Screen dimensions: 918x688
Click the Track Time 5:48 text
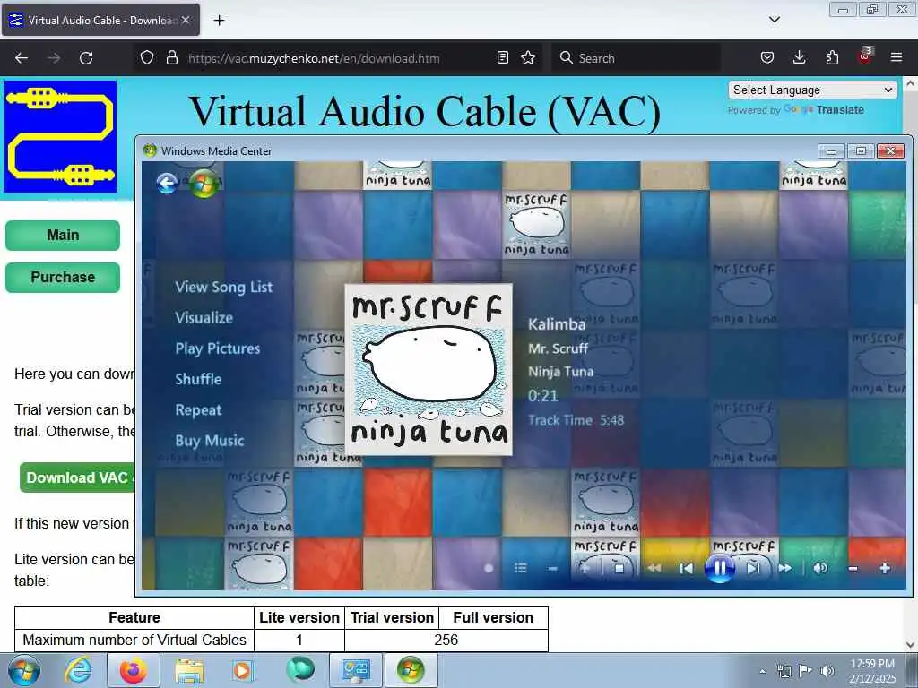[576, 420]
